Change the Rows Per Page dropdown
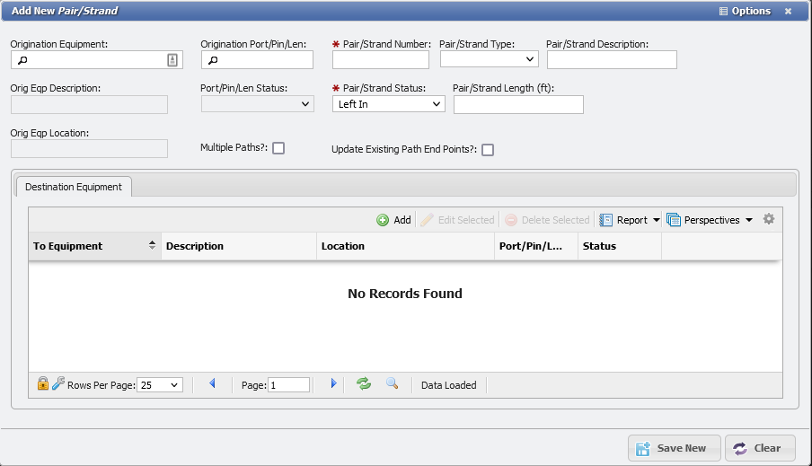This screenshot has height=466, width=812. (x=160, y=385)
